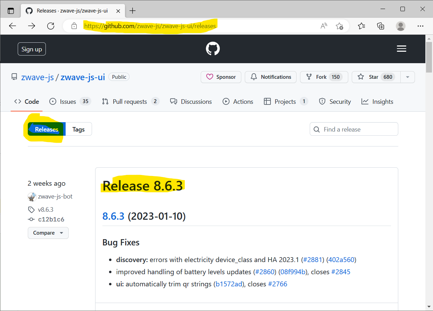This screenshot has width=433, height=311.
Task: Open the browser profile avatar
Action: pos(400,26)
